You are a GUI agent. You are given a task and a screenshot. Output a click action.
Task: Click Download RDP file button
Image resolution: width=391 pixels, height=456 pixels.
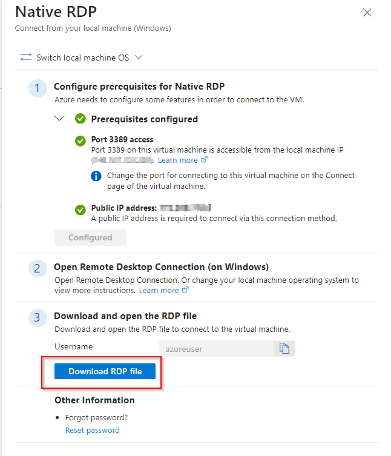click(105, 371)
